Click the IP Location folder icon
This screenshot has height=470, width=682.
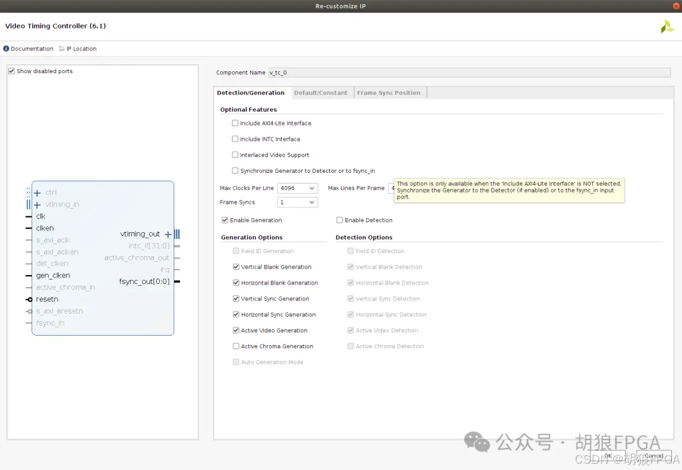62,49
